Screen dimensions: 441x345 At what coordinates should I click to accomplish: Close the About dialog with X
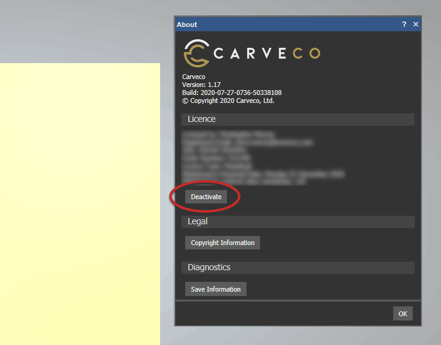[415, 25]
